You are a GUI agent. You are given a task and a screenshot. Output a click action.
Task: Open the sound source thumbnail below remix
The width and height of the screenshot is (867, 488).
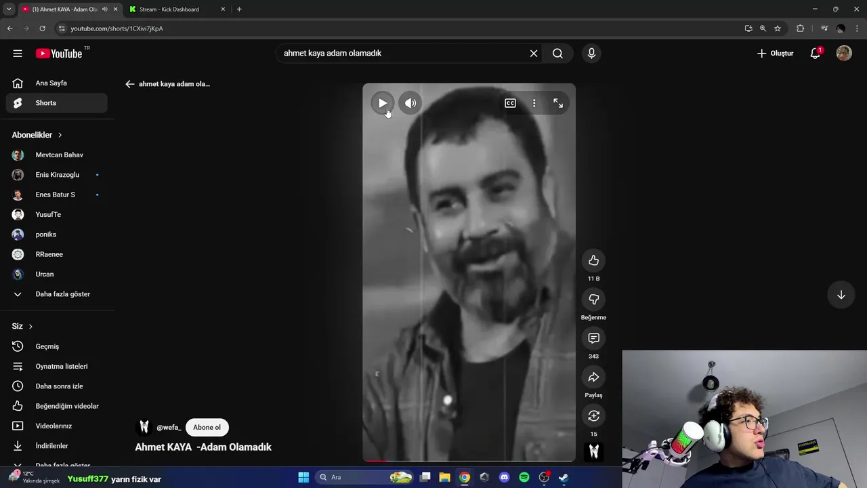[593, 451]
